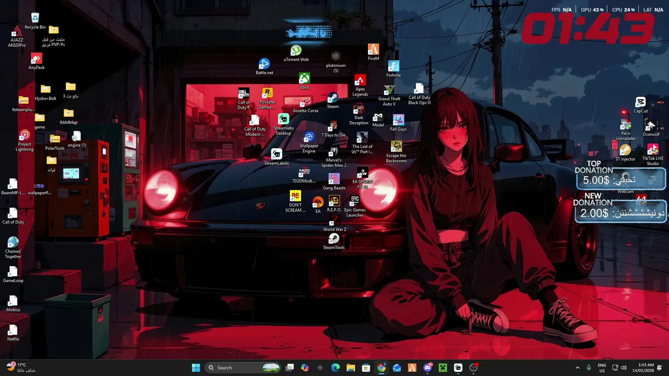The height and width of the screenshot is (376, 669).
Task: Open Microsoft Store from the taskbar
Action: (366, 368)
